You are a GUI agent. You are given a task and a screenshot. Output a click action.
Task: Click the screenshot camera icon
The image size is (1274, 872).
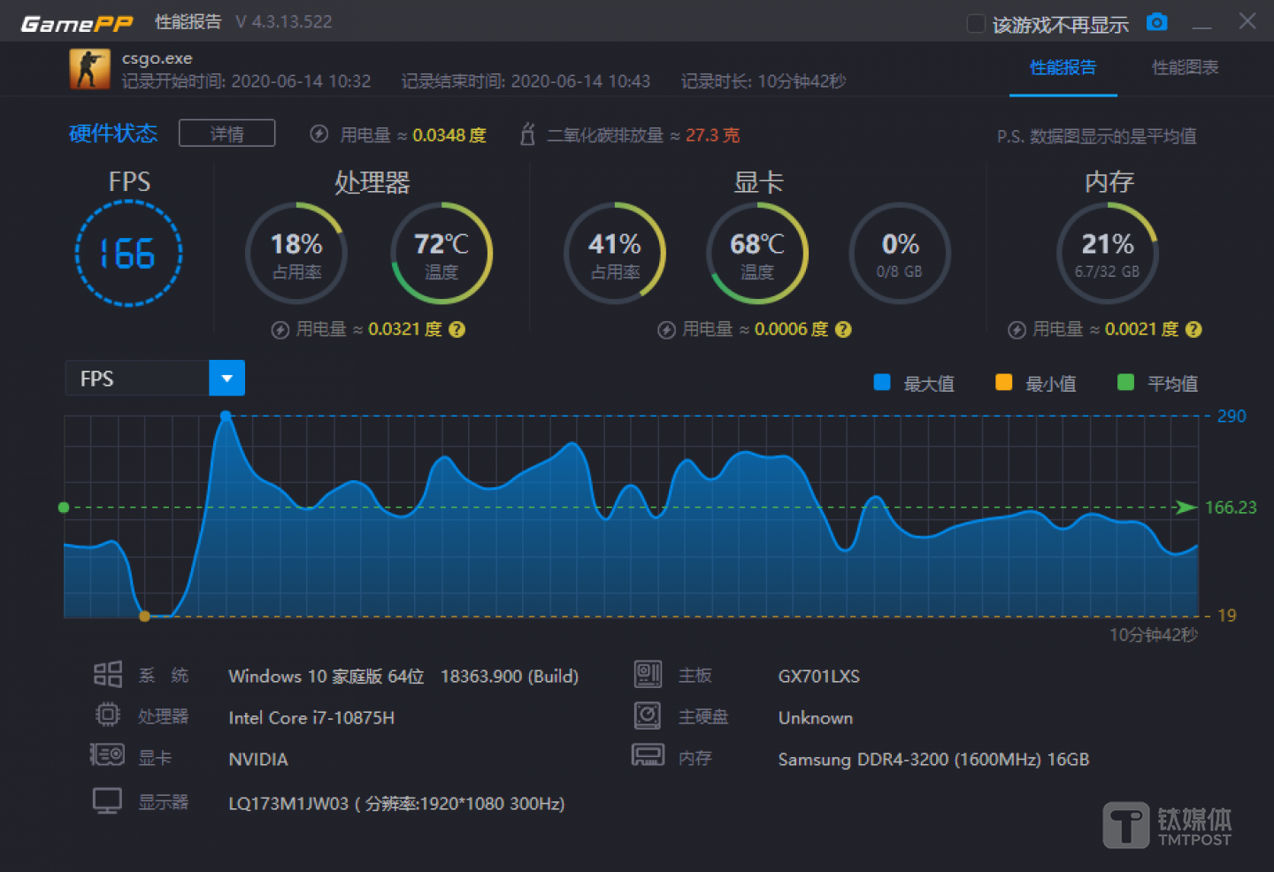[1156, 24]
